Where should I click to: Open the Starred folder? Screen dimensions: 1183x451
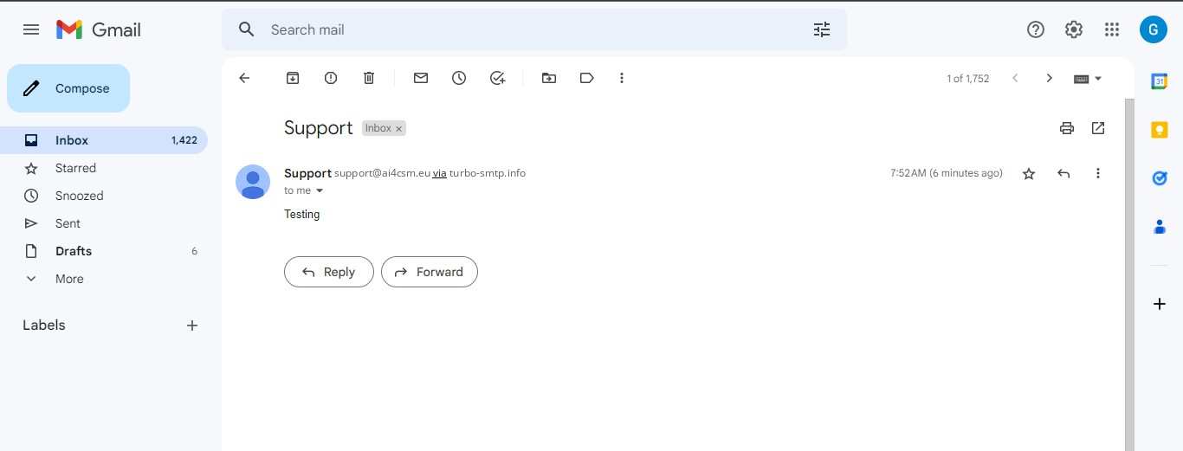(x=75, y=168)
